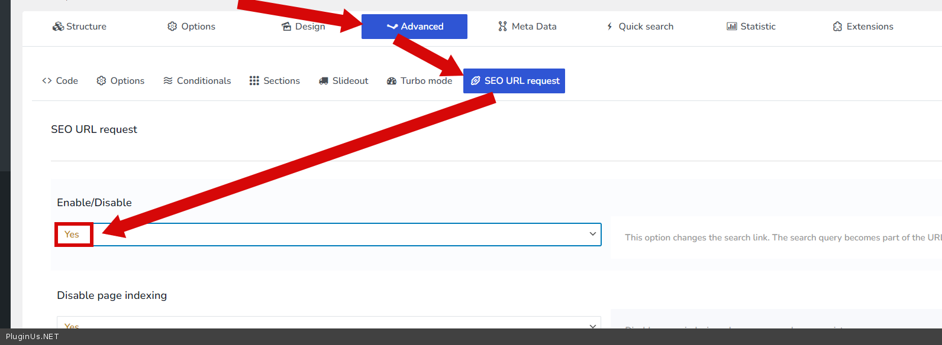
Task: Click the puzzle piece Extensions icon
Action: (x=837, y=27)
